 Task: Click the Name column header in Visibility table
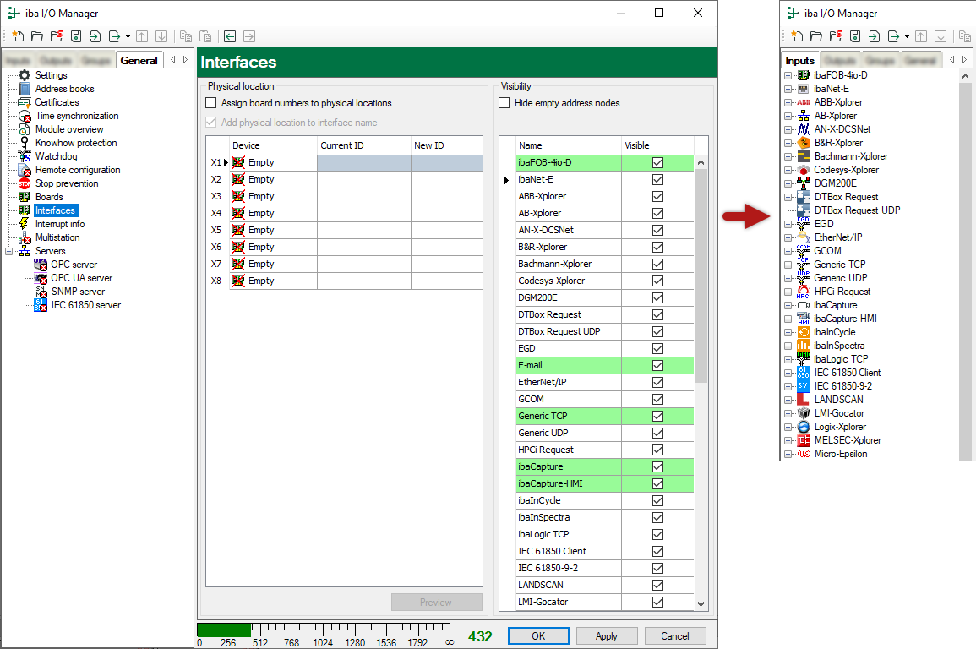pyautogui.click(x=569, y=145)
